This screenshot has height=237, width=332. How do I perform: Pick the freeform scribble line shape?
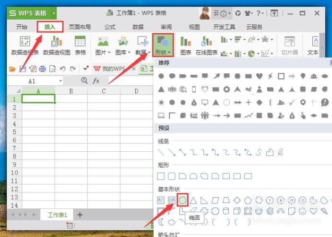(281, 152)
